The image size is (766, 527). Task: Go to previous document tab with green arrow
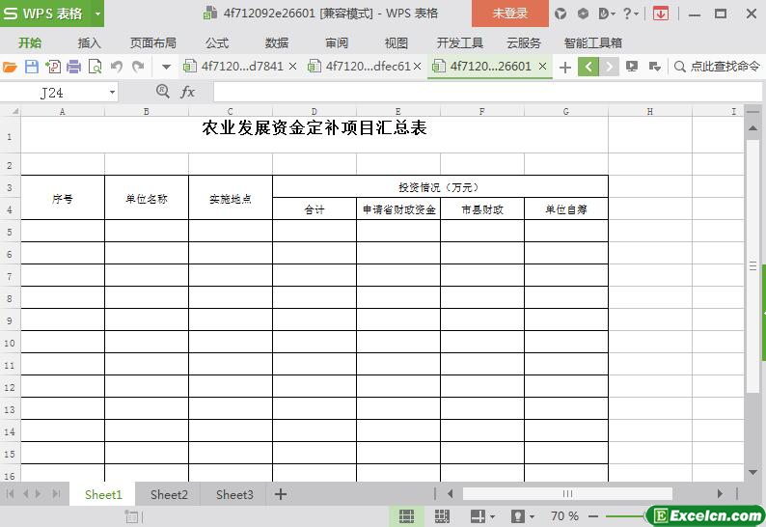point(588,67)
